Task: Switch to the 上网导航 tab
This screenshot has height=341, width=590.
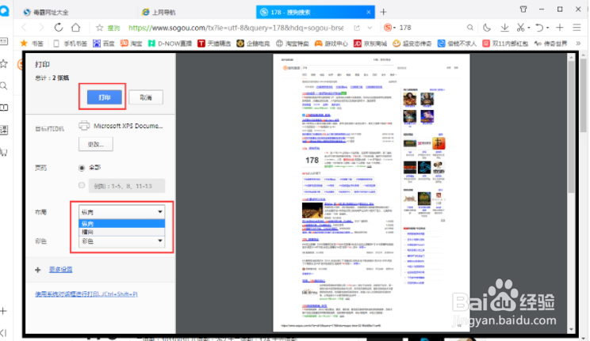Action: coord(159,12)
